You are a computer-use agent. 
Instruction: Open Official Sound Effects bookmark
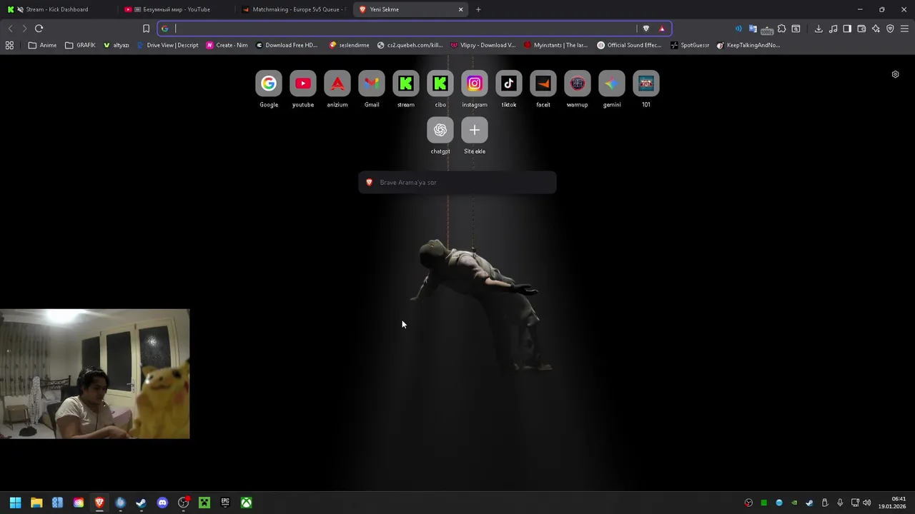click(629, 45)
